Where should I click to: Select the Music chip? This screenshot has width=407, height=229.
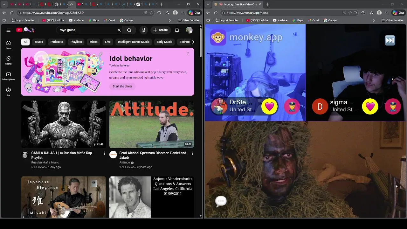pos(39,42)
